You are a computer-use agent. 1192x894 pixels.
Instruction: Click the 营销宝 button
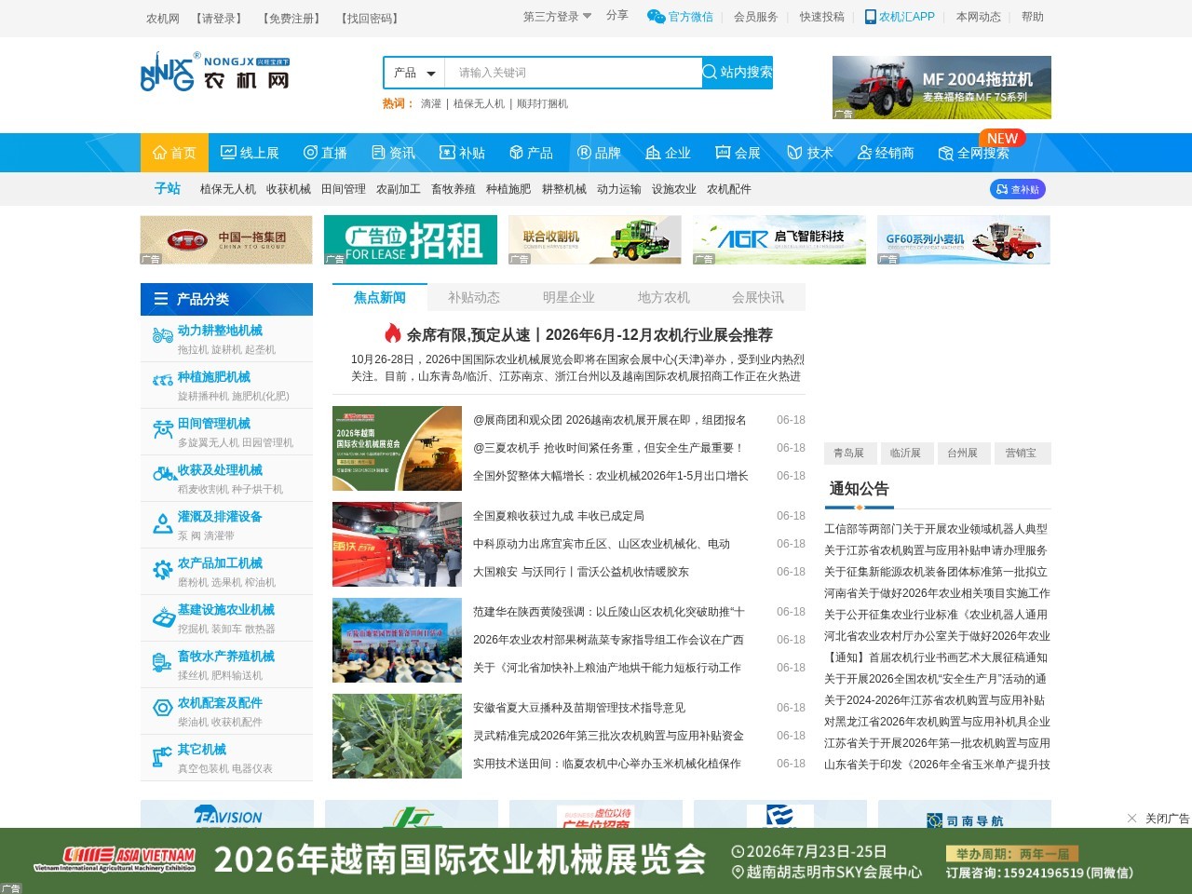1021,454
